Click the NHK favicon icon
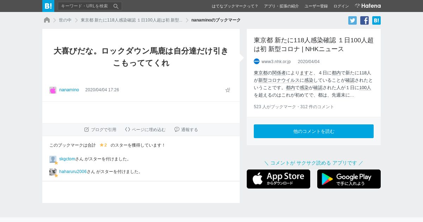The image size is (423, 222). coord(257,61)
